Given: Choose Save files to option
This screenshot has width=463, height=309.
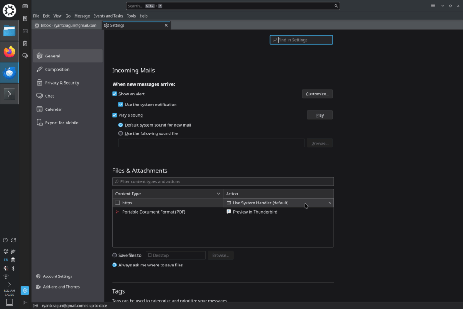Looking at the screenshot, I should (x=114, y=255).
